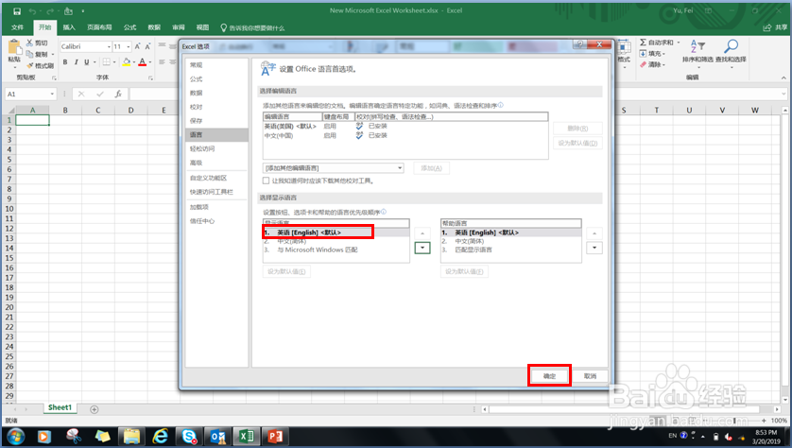792x448 pixels.
Task: Open PowerPoint from the taskbar
Action: point(276,437)
